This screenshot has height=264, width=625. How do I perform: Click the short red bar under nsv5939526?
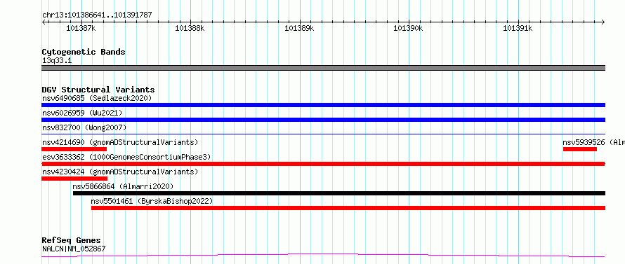(580, 149)
